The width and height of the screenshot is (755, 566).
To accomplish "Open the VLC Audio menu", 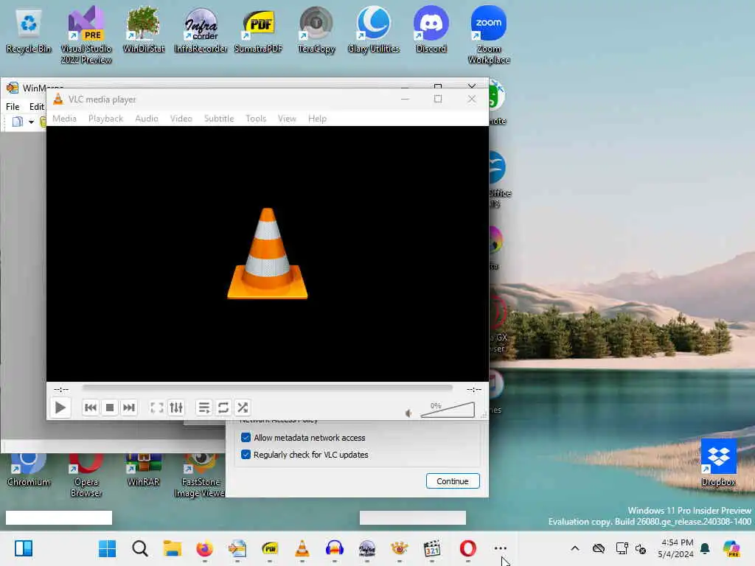I will coord(147,119).
